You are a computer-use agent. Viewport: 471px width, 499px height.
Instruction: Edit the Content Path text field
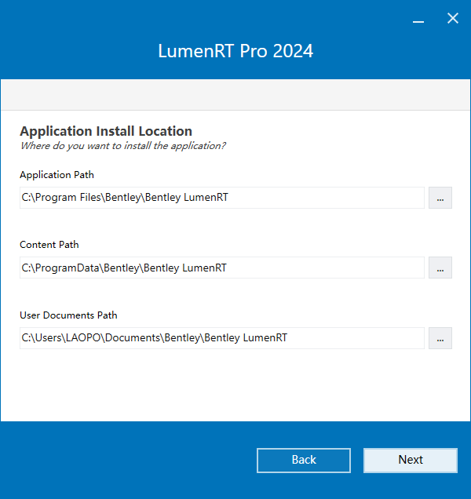(222, 268)
